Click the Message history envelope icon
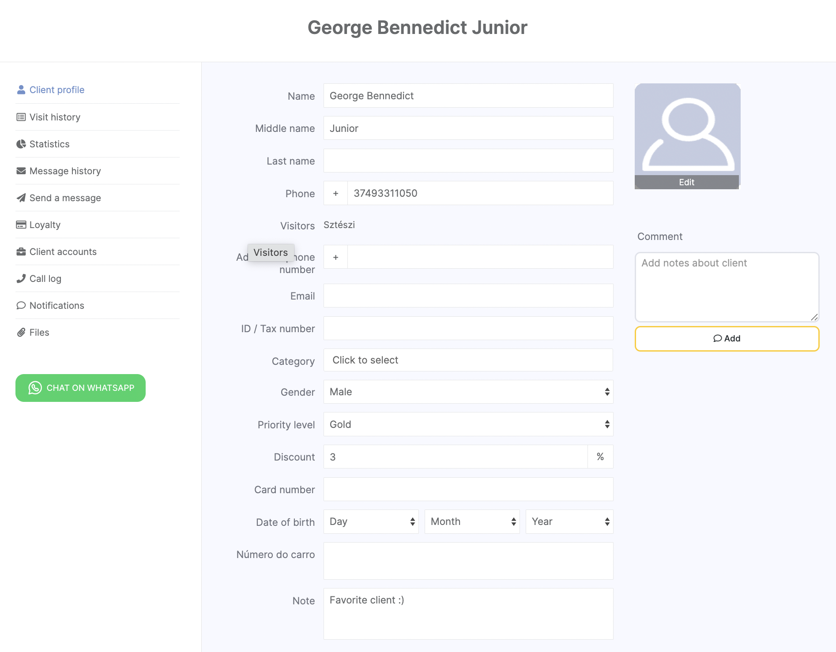Screen dimensions: 836x652 [x=21, y=171]
